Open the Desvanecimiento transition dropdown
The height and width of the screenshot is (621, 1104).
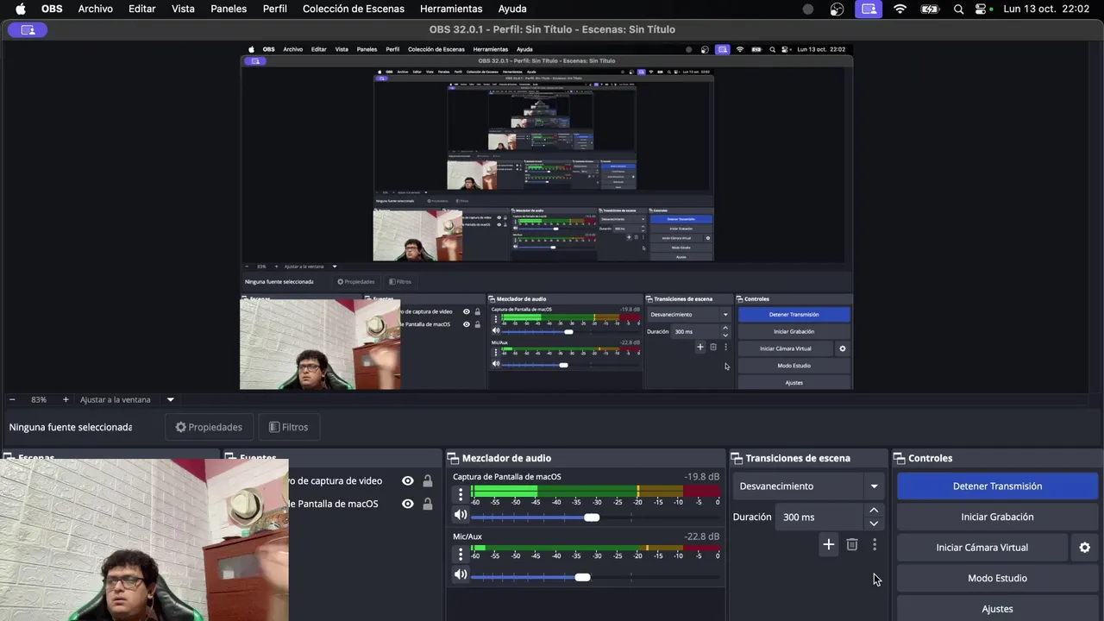click(x=807, y=486)
